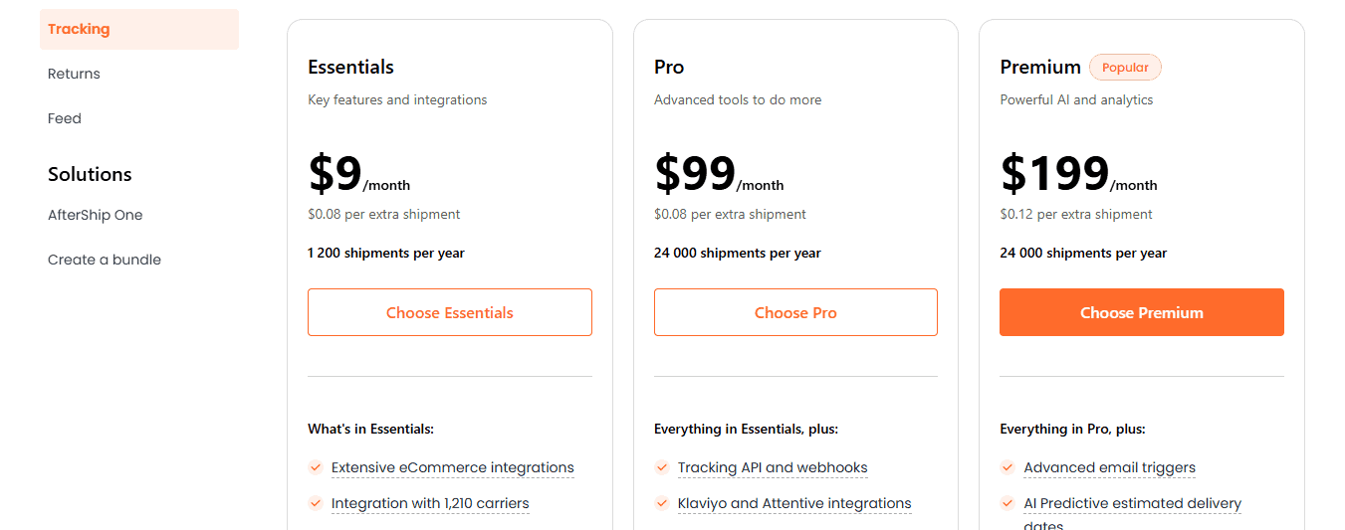
Task: Click the Advanced email triggers feature text
Action: pos(1110,467)
